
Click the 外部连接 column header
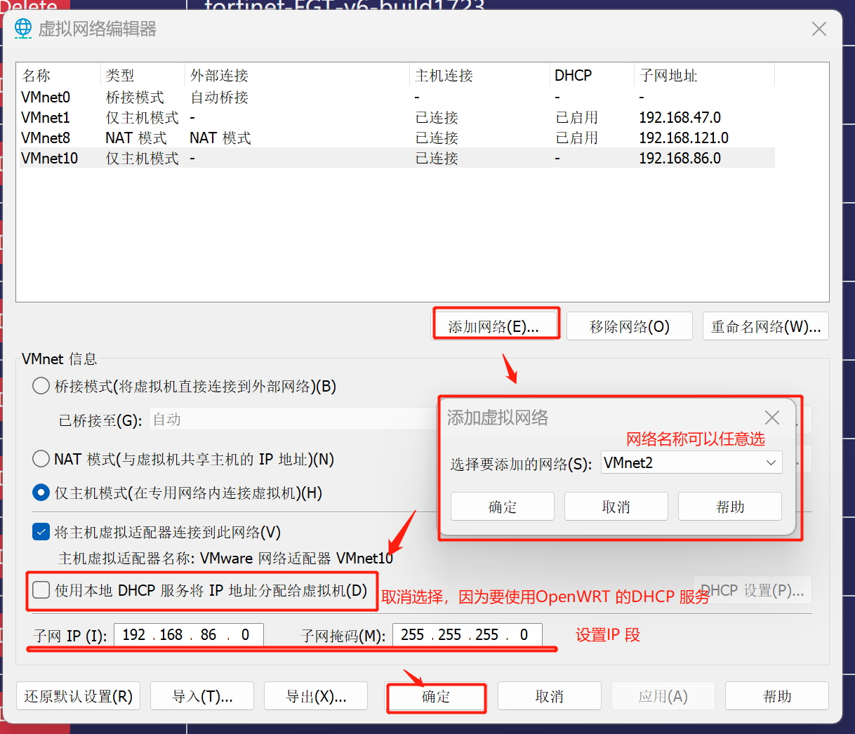[298, 75]
